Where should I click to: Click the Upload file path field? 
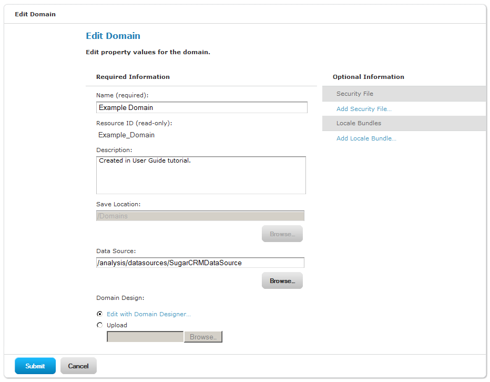145,337
